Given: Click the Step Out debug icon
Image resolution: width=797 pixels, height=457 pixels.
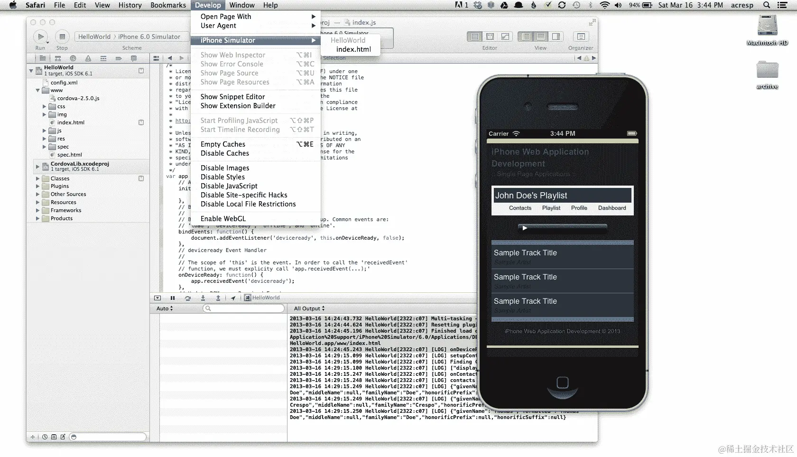Looking at the screenshot, I should [218, 298].
